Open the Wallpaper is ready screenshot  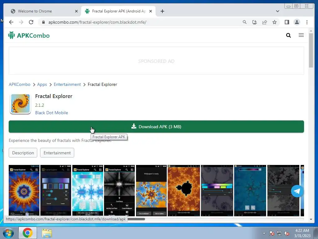[x=151, y=190]
